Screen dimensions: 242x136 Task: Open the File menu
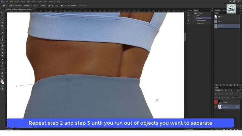7,2
